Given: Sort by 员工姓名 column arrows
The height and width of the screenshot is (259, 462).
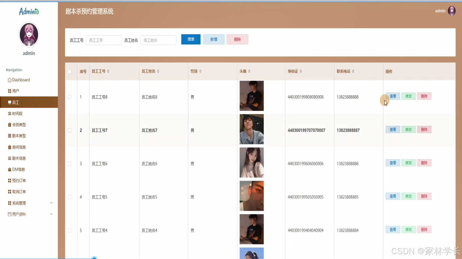Looking at the screenshot, I should click(158, 71).
